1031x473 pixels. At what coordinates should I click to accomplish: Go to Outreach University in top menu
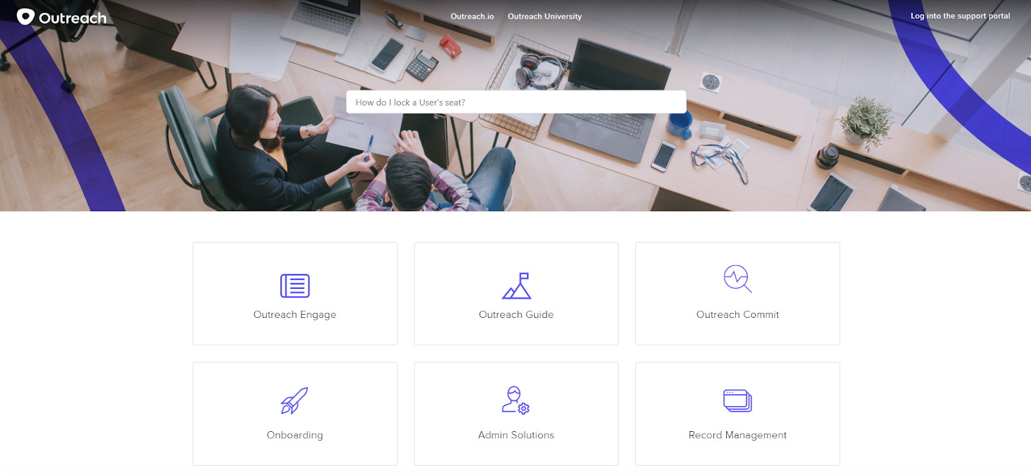pos(544,16)
